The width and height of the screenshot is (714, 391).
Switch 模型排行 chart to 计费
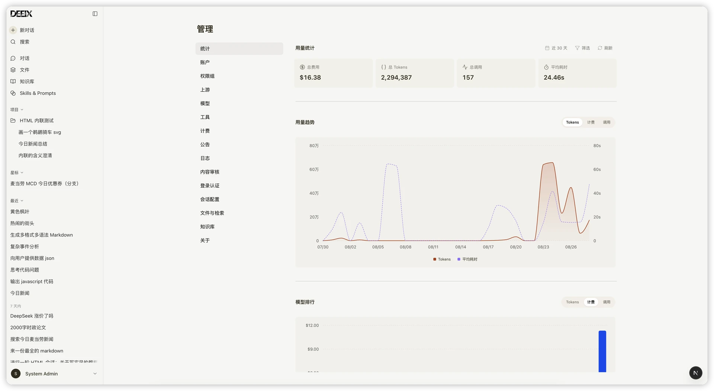point(591,302)
